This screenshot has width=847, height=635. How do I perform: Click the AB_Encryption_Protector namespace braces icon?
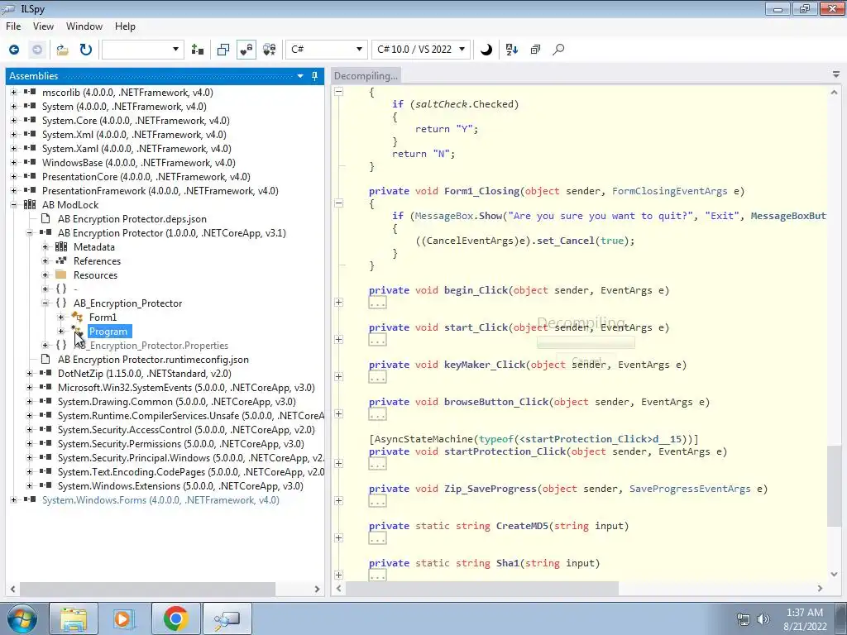(61, 303)
